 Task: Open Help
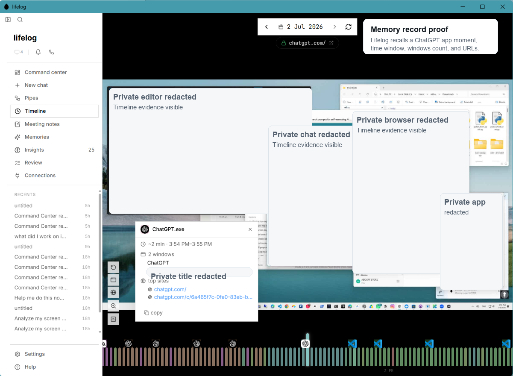[54, 367]
